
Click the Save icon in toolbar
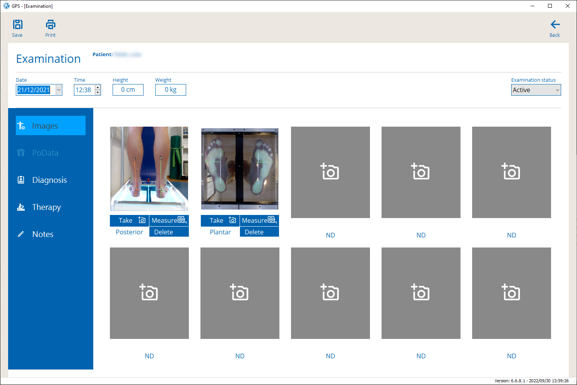point(17,25)
